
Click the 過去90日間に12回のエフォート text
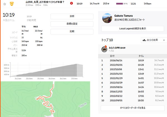click(x=129, y=20)
